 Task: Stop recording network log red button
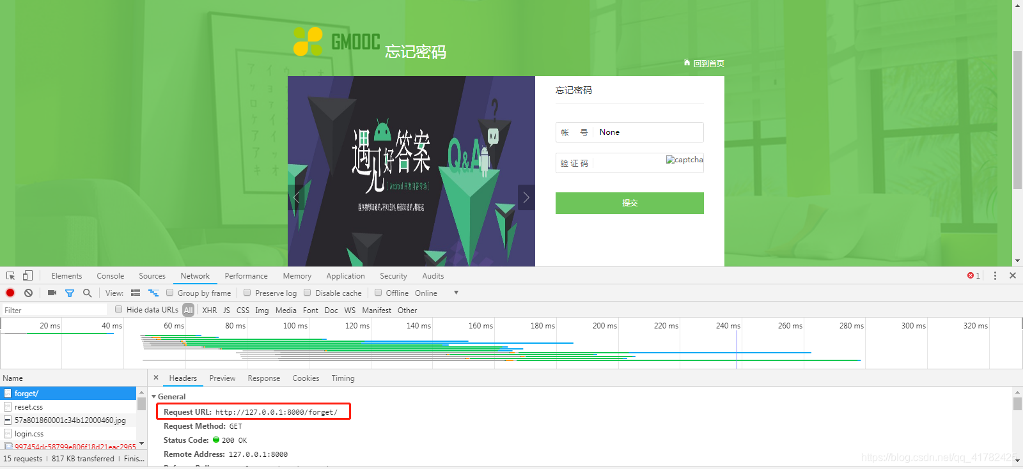pyautogui.click(x=10, y=293)
